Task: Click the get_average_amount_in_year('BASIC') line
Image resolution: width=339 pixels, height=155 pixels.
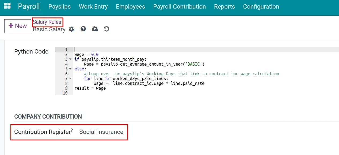Action: (x=144, y=64)
